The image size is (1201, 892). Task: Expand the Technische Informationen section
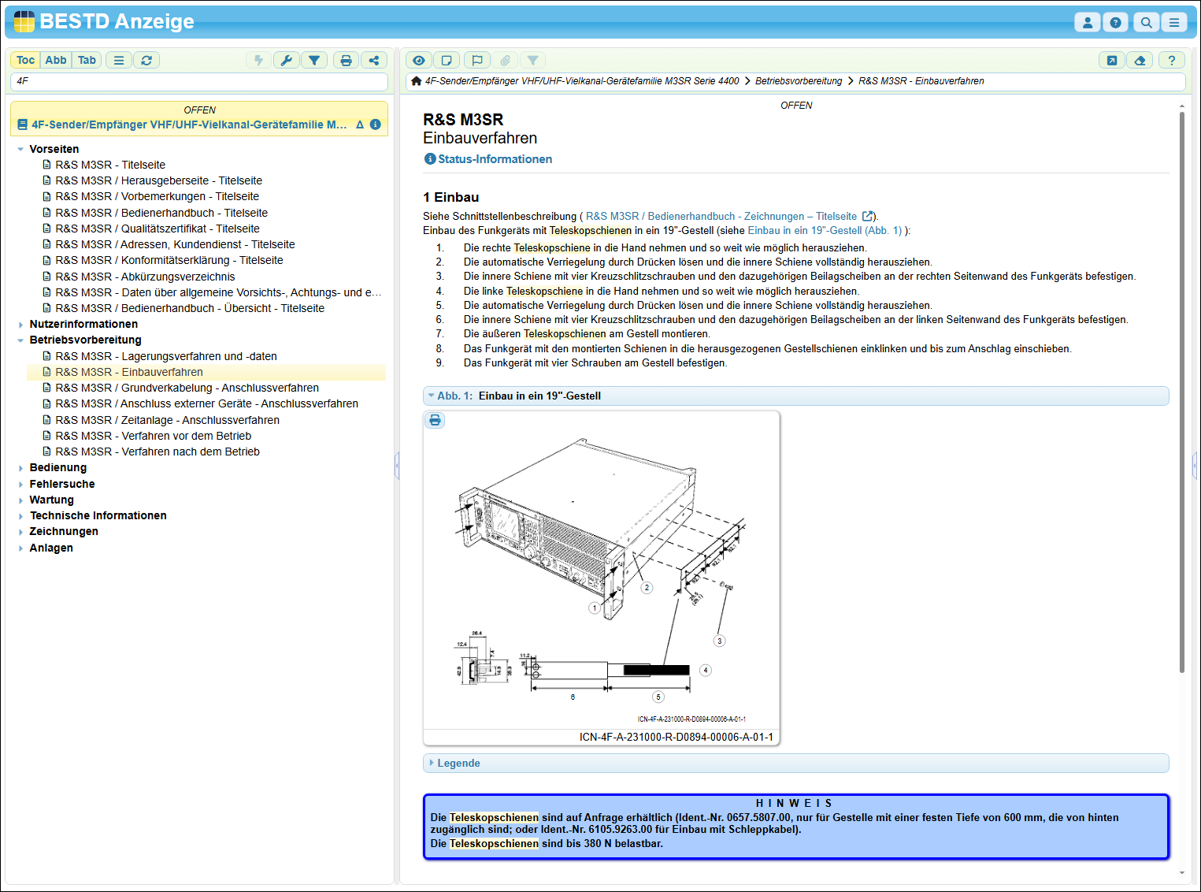point(20,516)
